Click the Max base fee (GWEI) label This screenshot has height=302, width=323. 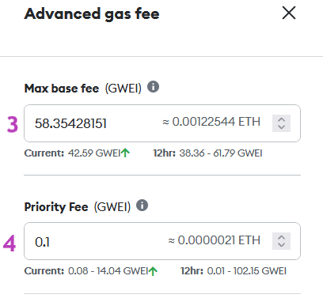click(83, 89)
